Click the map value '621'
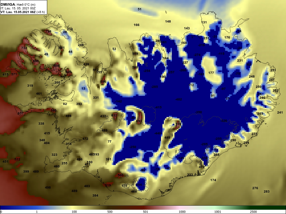Image resolution: width=286 pixels, height=214 pixels. (62, 48)
